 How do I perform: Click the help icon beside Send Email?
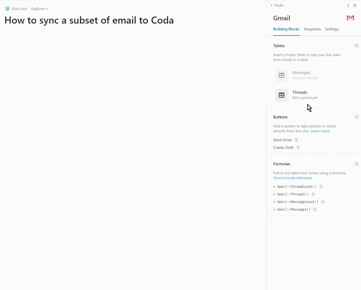(296, 140)
